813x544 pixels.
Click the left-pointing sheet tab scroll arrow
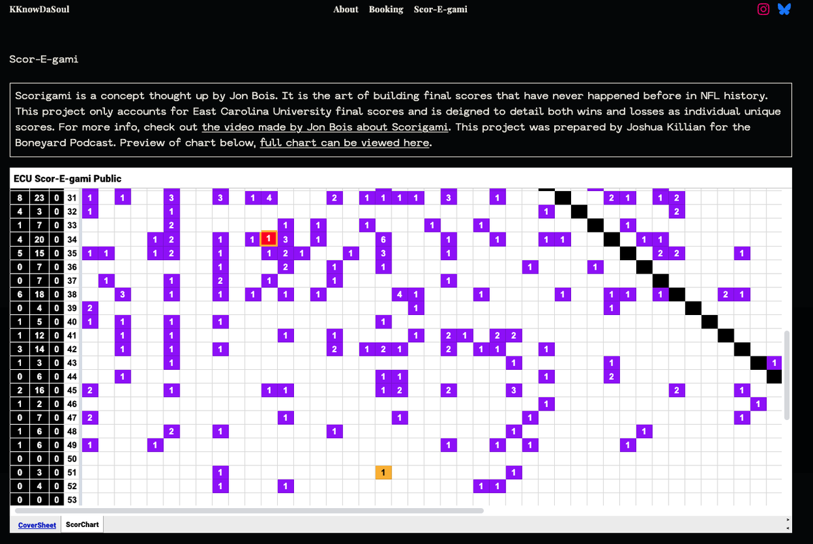tap(787, 528)
